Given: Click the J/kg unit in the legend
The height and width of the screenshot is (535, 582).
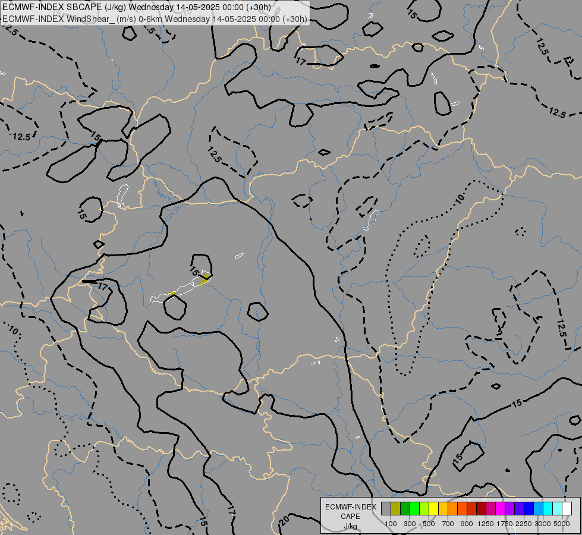Looking at the screenshot, I should click(x=350, y=526).
